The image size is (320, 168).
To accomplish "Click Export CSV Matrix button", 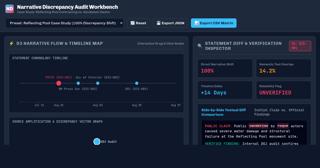I will [x=214, y=23].
